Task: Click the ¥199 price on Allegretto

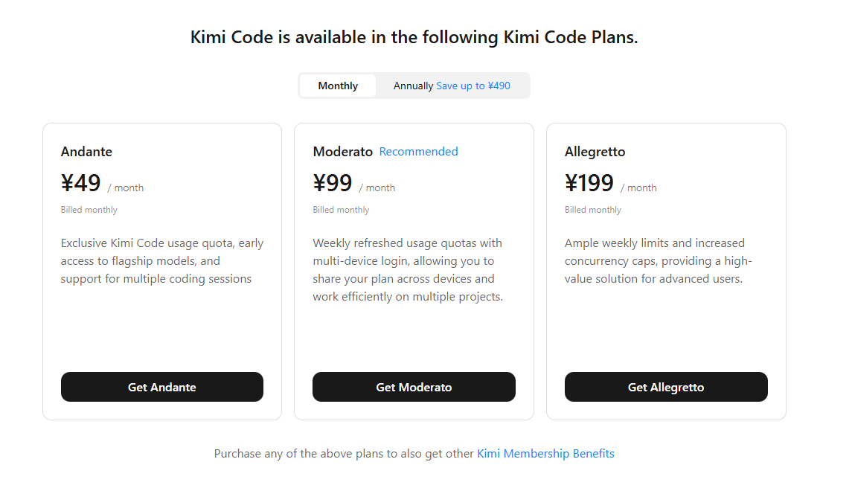Action: pyautogui.click(x=589, y=183)
